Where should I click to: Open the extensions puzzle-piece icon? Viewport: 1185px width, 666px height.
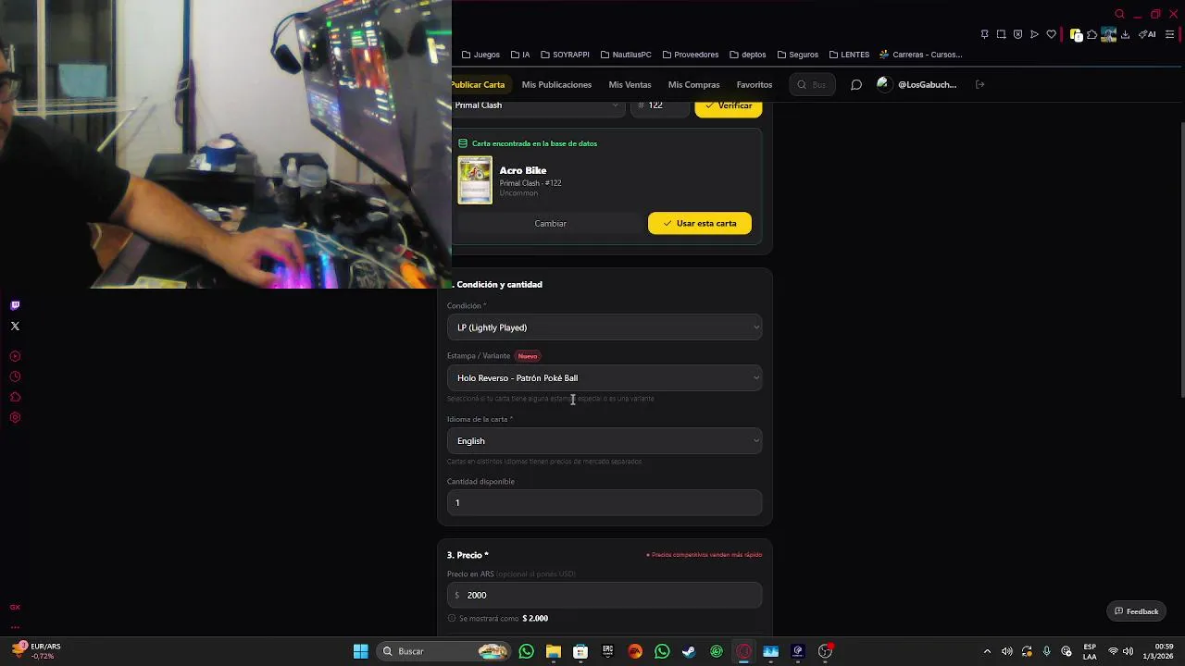point(1091,34)
